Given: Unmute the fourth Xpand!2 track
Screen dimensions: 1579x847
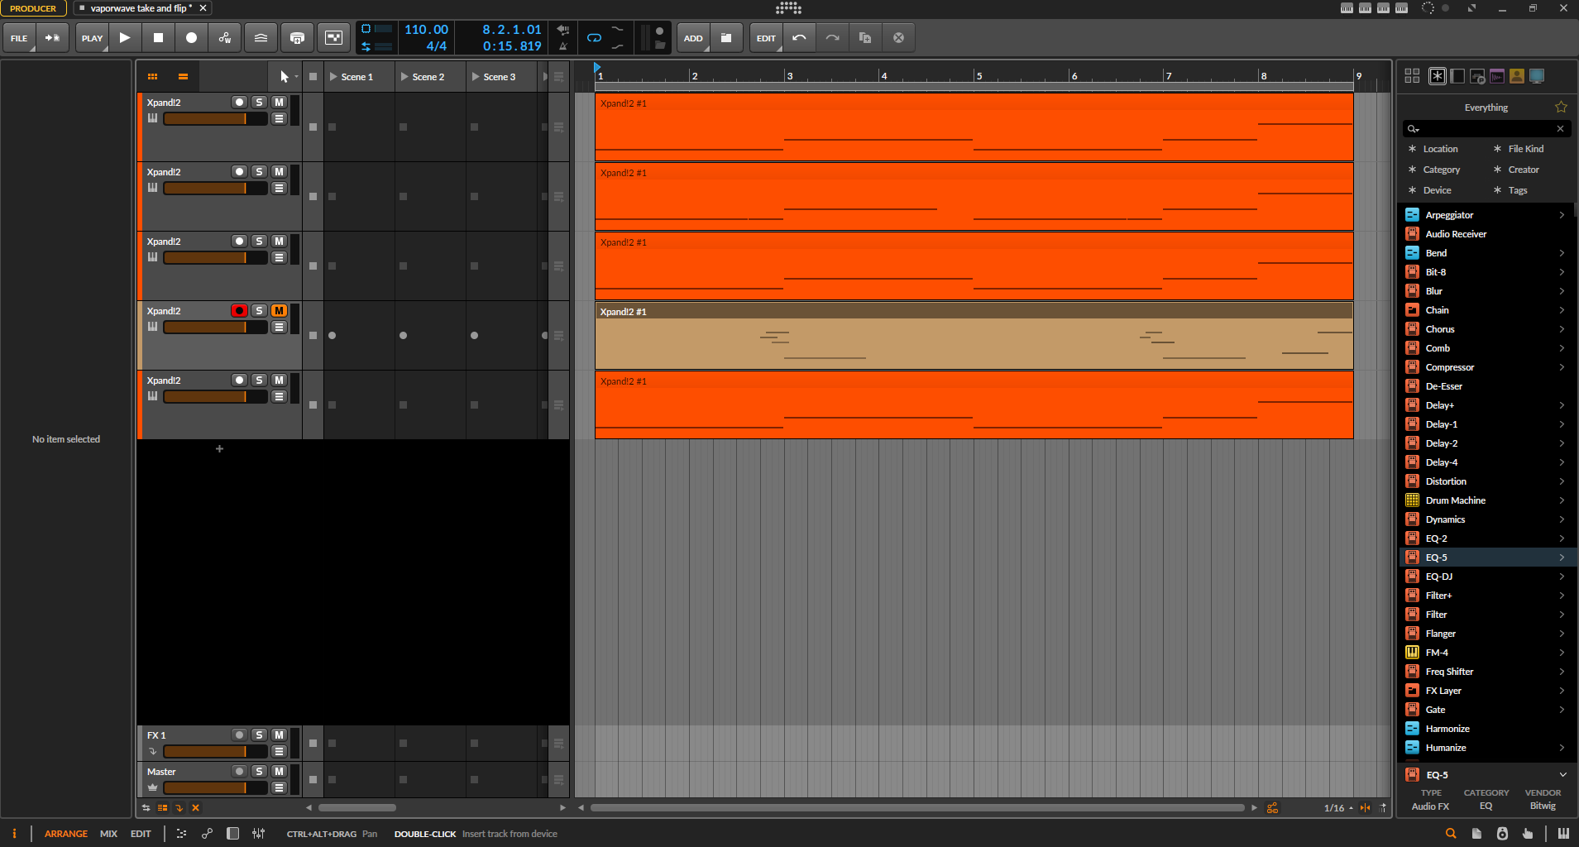Looking at the screenshot, I should [x=279, y=311].
